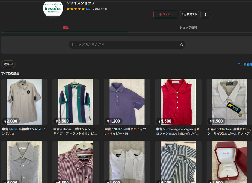Switch to the 商品 tab
This screenshot has width=252, height=183.
pyautogui.click(x=66, y=28)
